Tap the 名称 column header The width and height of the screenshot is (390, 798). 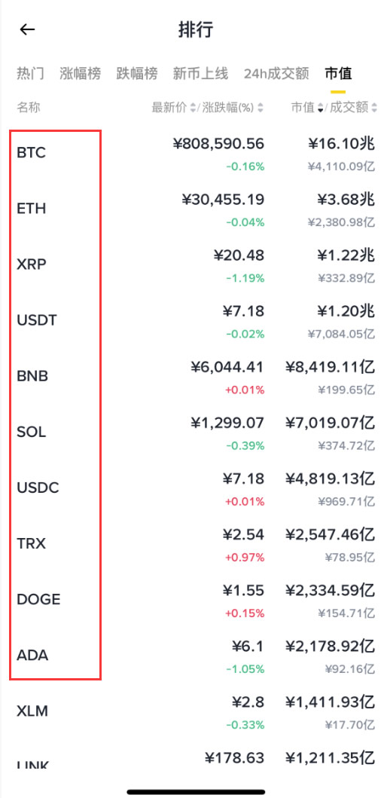(x=29, y=108)
